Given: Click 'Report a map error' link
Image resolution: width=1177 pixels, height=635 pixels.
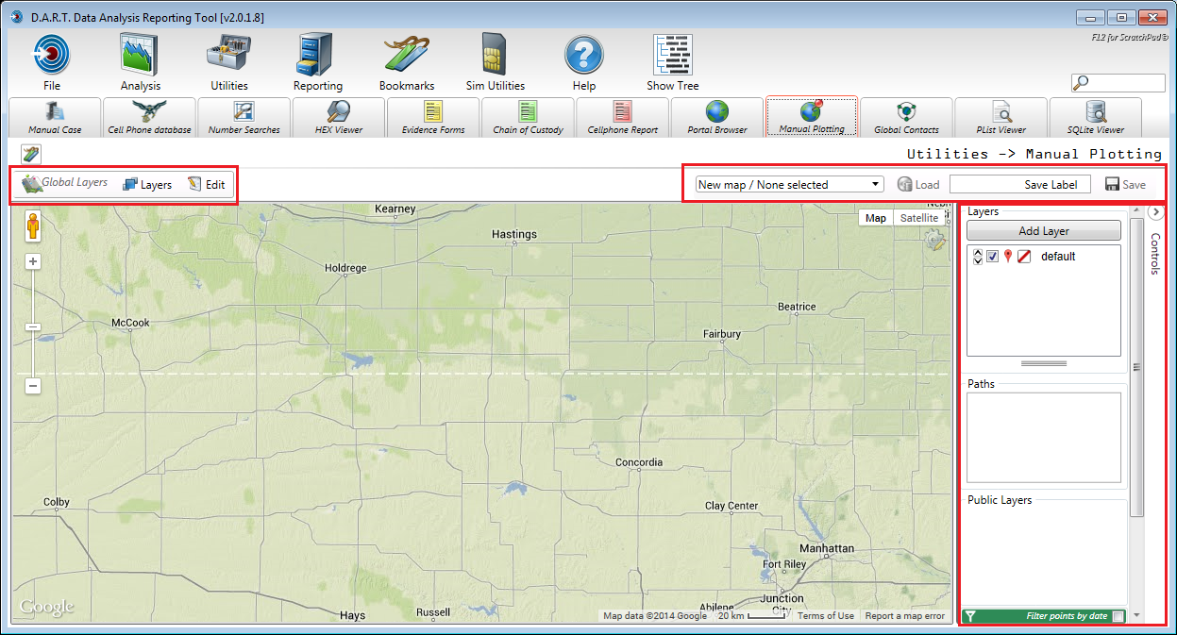Looking at the screenshot, I should 904,616.
